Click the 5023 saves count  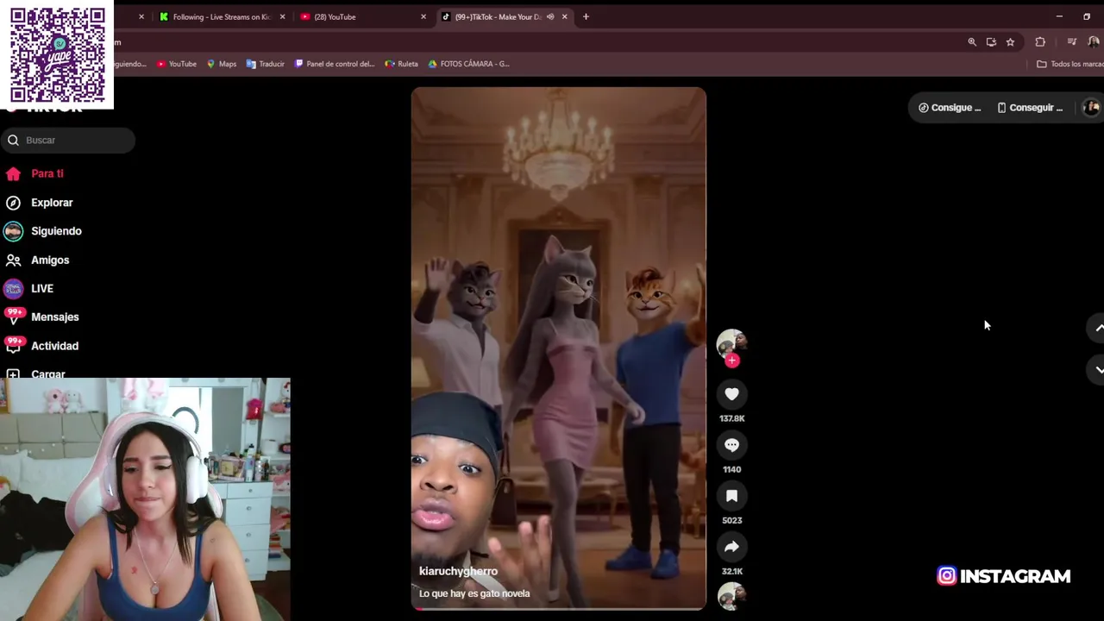732,520
